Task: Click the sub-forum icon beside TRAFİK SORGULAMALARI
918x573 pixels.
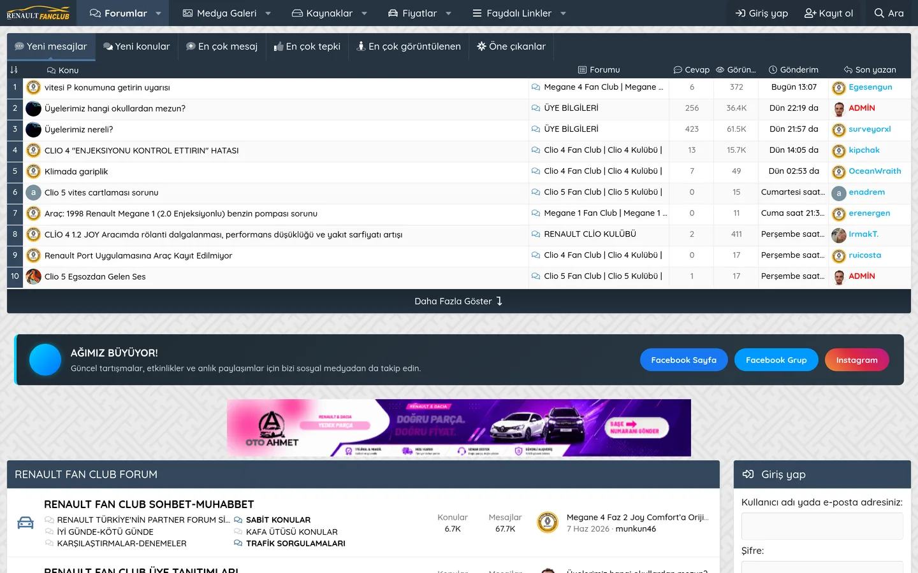Action: (238, 543)
